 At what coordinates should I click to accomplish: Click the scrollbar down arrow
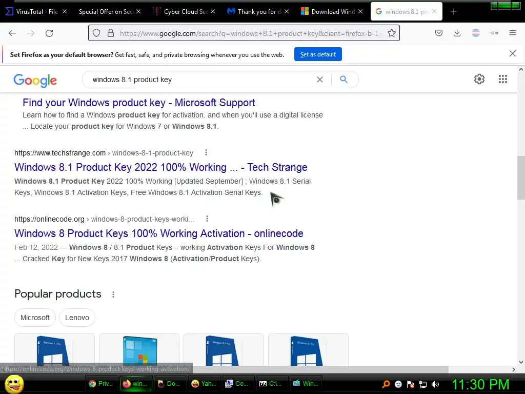coord(521,362)
